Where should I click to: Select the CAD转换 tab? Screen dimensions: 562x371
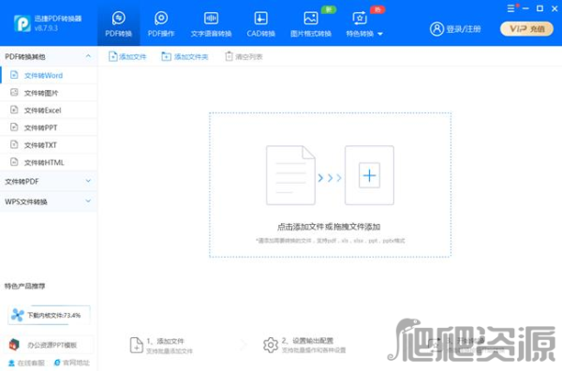tap(261, 23)
